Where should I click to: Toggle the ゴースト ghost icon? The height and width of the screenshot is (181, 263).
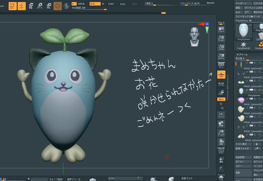(221, 169)
